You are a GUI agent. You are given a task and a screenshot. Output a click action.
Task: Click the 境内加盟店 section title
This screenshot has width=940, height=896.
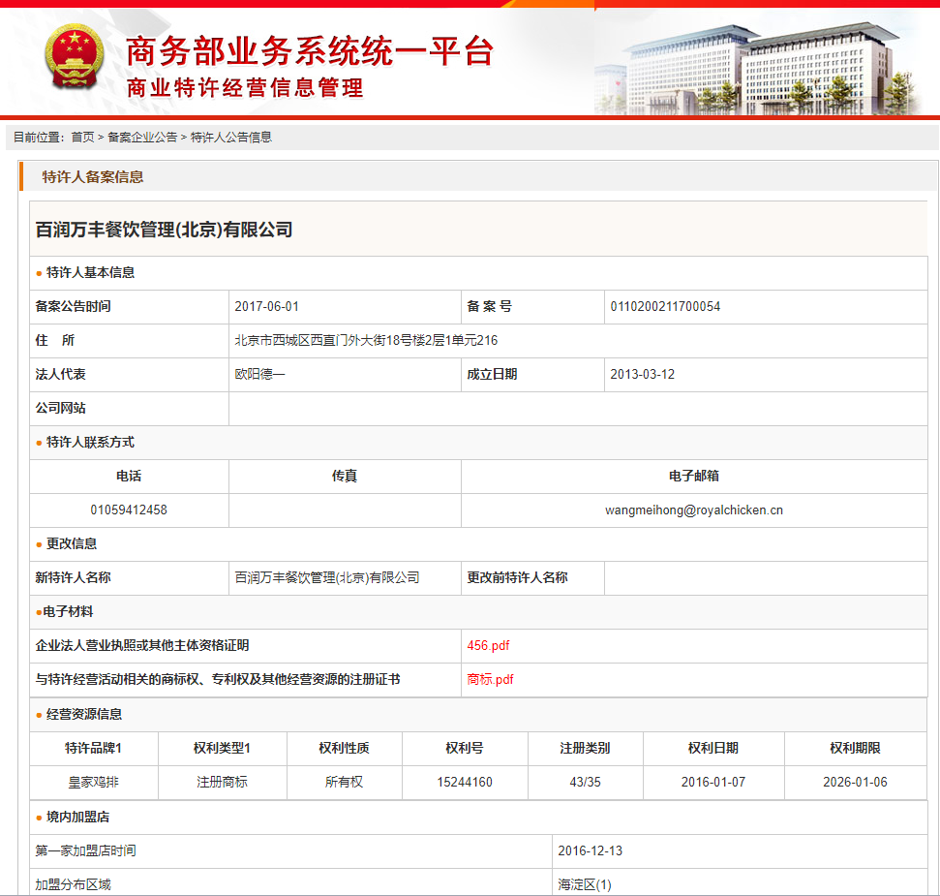click(x=78, y=817)
